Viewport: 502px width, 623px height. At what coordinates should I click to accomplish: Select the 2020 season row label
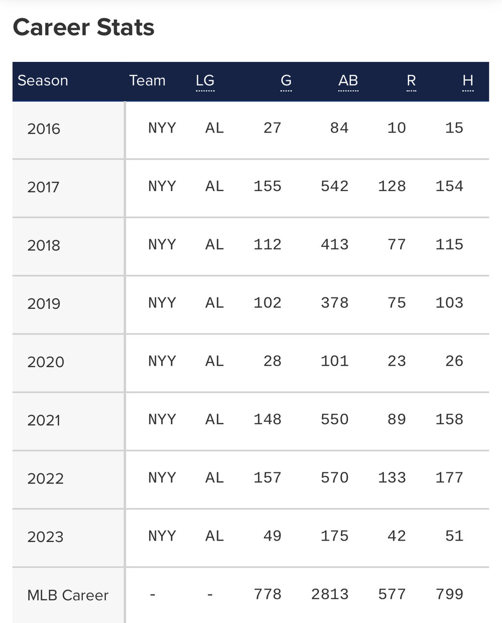click(x=46, y=362)
